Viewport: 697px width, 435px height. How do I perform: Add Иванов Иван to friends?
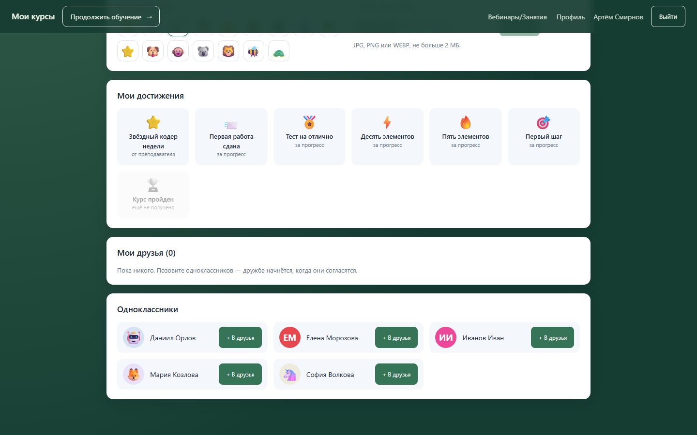(552, 337)
